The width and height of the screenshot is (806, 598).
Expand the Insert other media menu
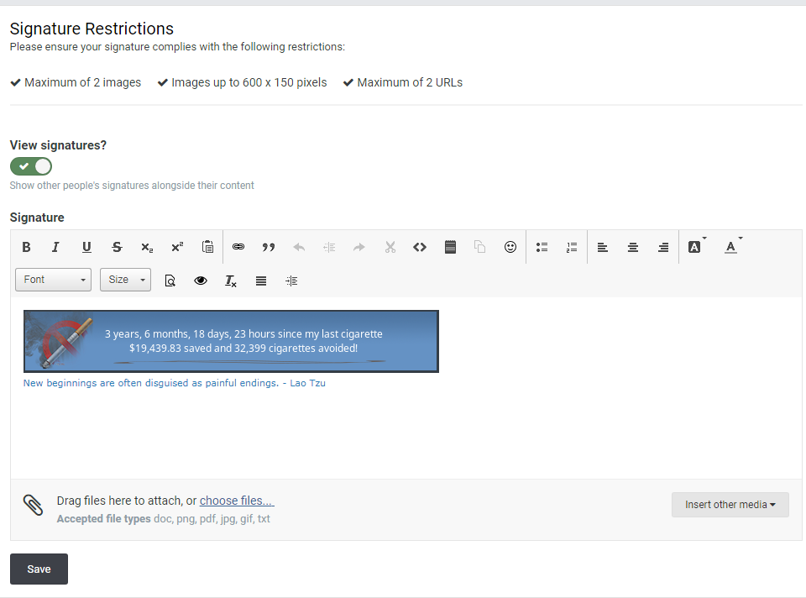[x=730, y=505]
